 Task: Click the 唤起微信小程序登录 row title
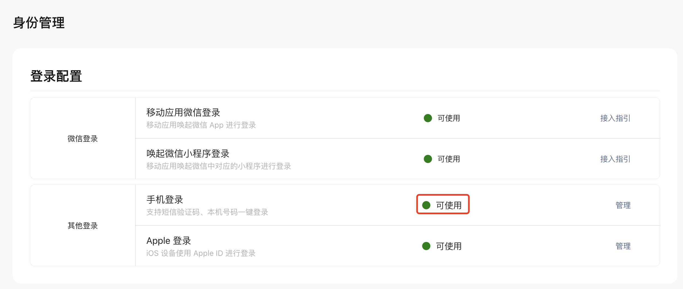pyautogui.click(x=188, y=153)
